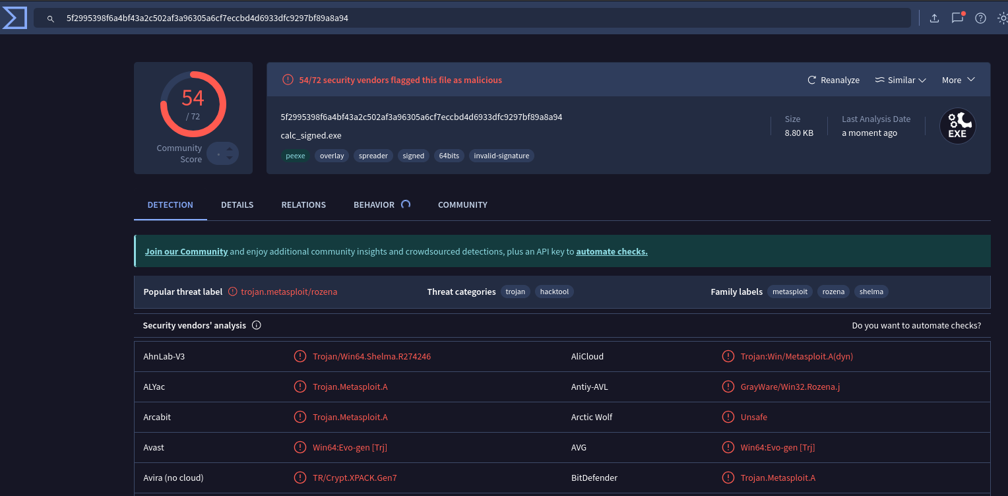Screen dimensions: 1008x496
Task: Click the Reanalyze button
Action: coord(833,80)
